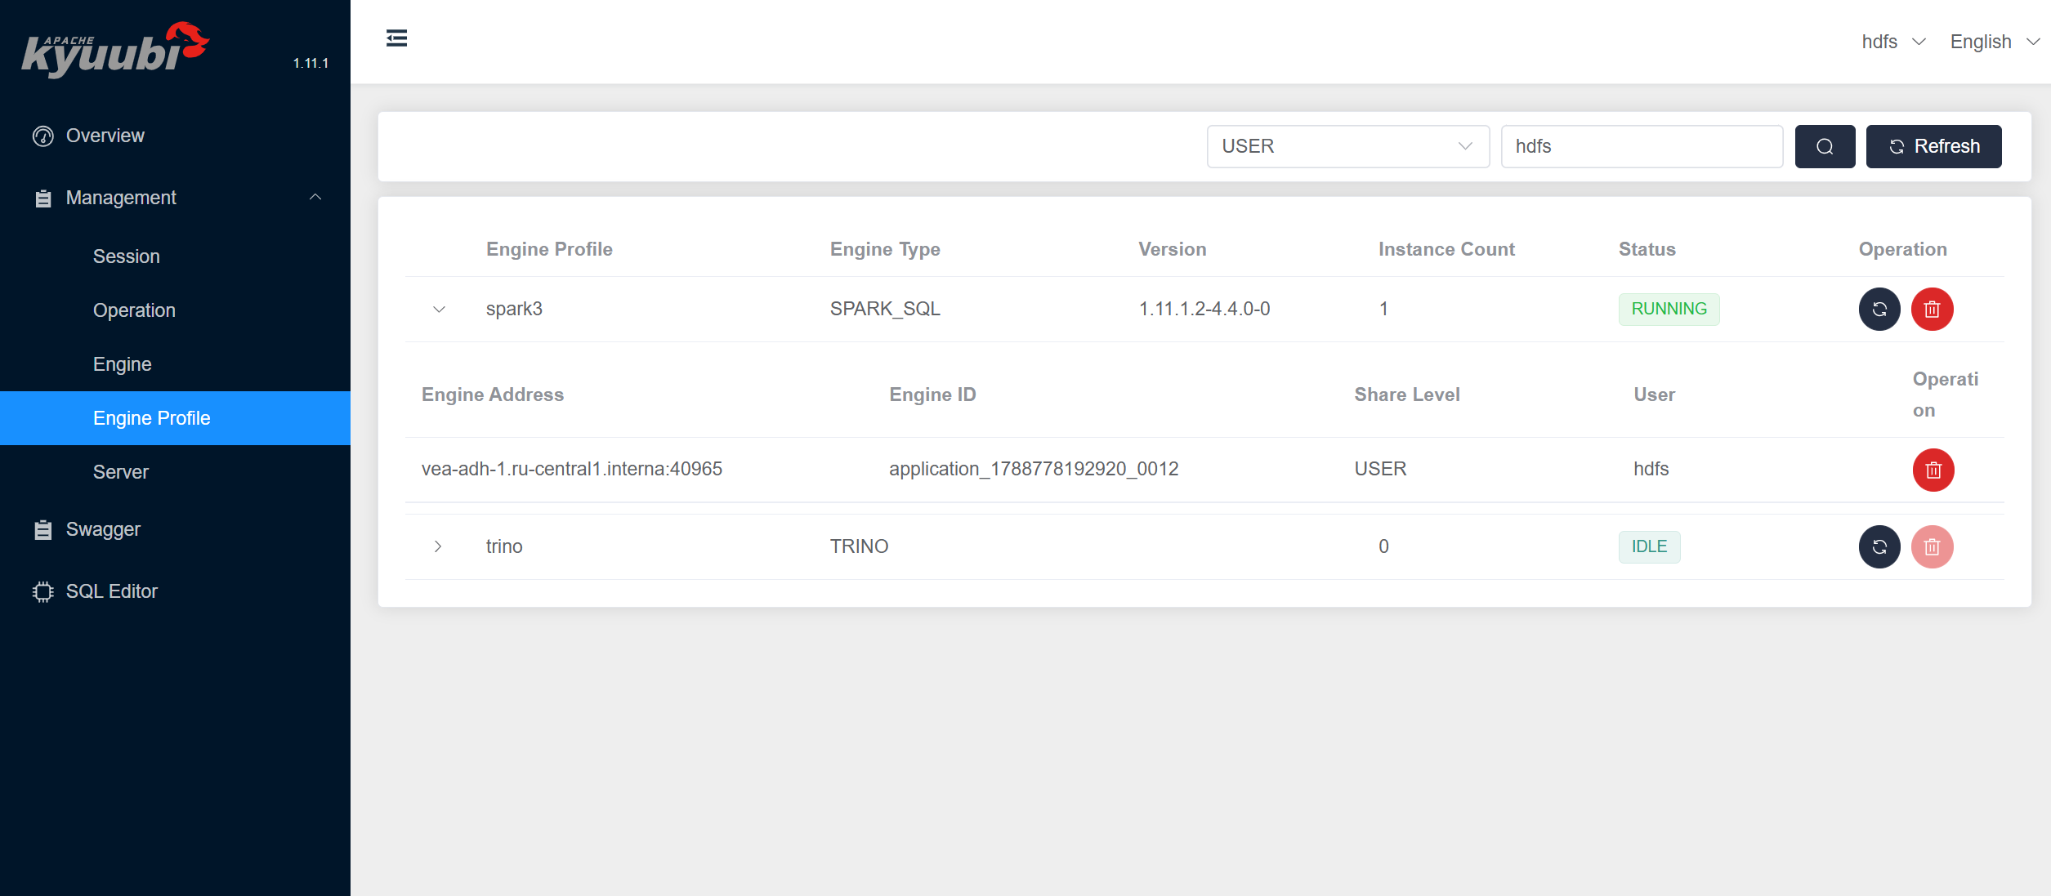Click the Apache Kyuubi logo
Image resolution: width=2051 pixels, height=896 pixels.
point(114,49)
